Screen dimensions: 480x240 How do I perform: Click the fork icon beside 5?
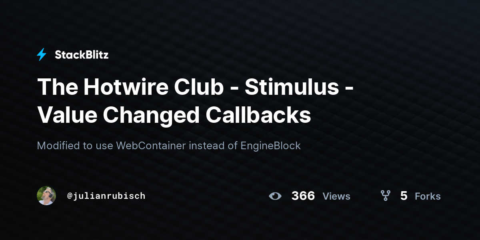(386, 196)
